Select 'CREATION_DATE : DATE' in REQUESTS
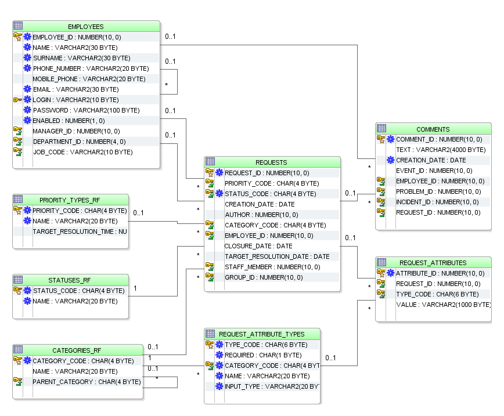Image resolution: width=504 pixels, height=416 pixels. point(260,204)
